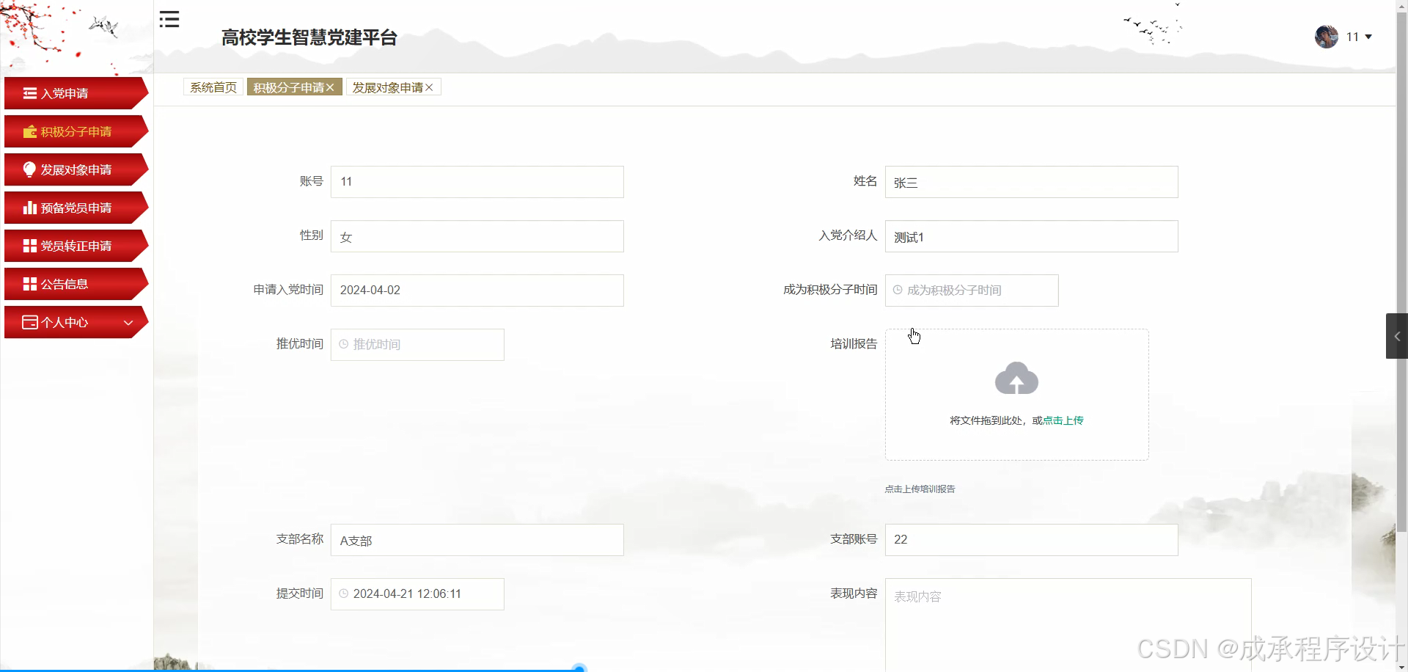Image resolution: width=1408 pixels, height=672 pixels.
Task: Open 党员转正申请 in sidebar
Action: pyautogui.click(x=76, y=246)
